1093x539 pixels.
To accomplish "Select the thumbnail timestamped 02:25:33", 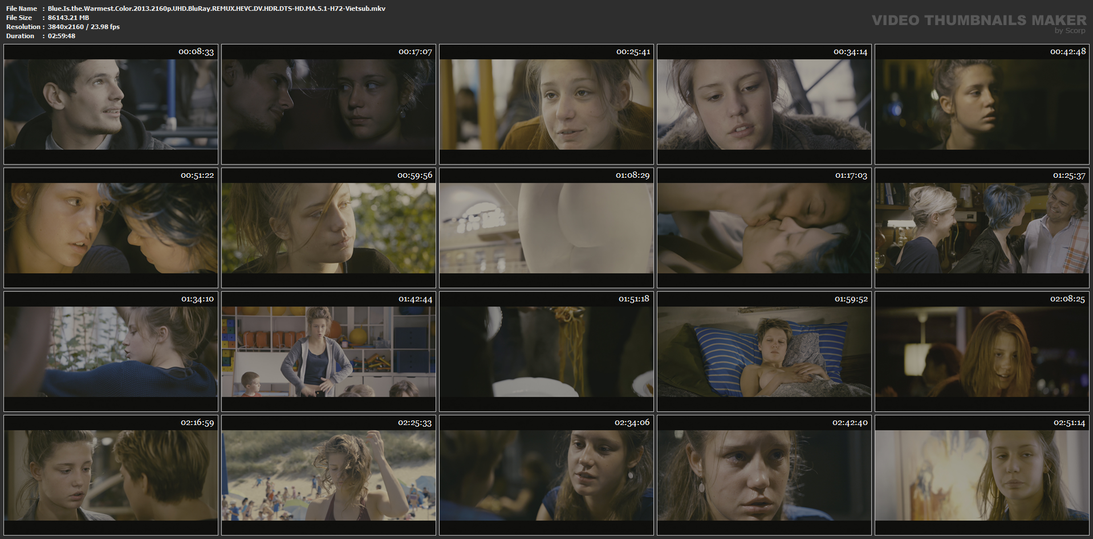I will 328,475.
